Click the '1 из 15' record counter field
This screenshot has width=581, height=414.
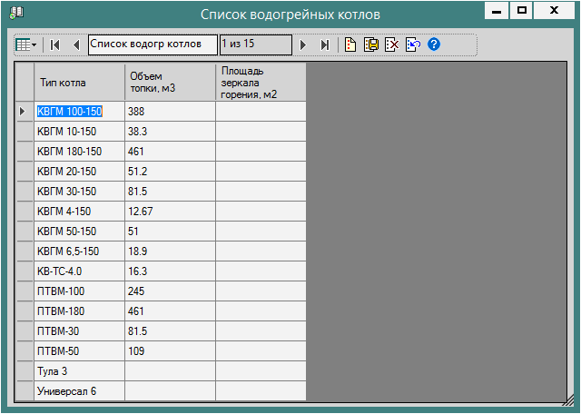pyautogui.click(x=255, y=44)
